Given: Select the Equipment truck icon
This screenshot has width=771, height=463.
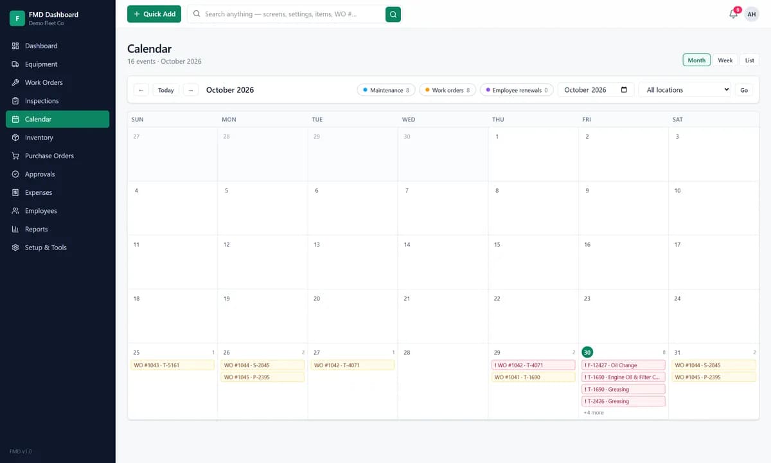Looking at the screenshot, I should pyautogui.click(x=15, y=64).
